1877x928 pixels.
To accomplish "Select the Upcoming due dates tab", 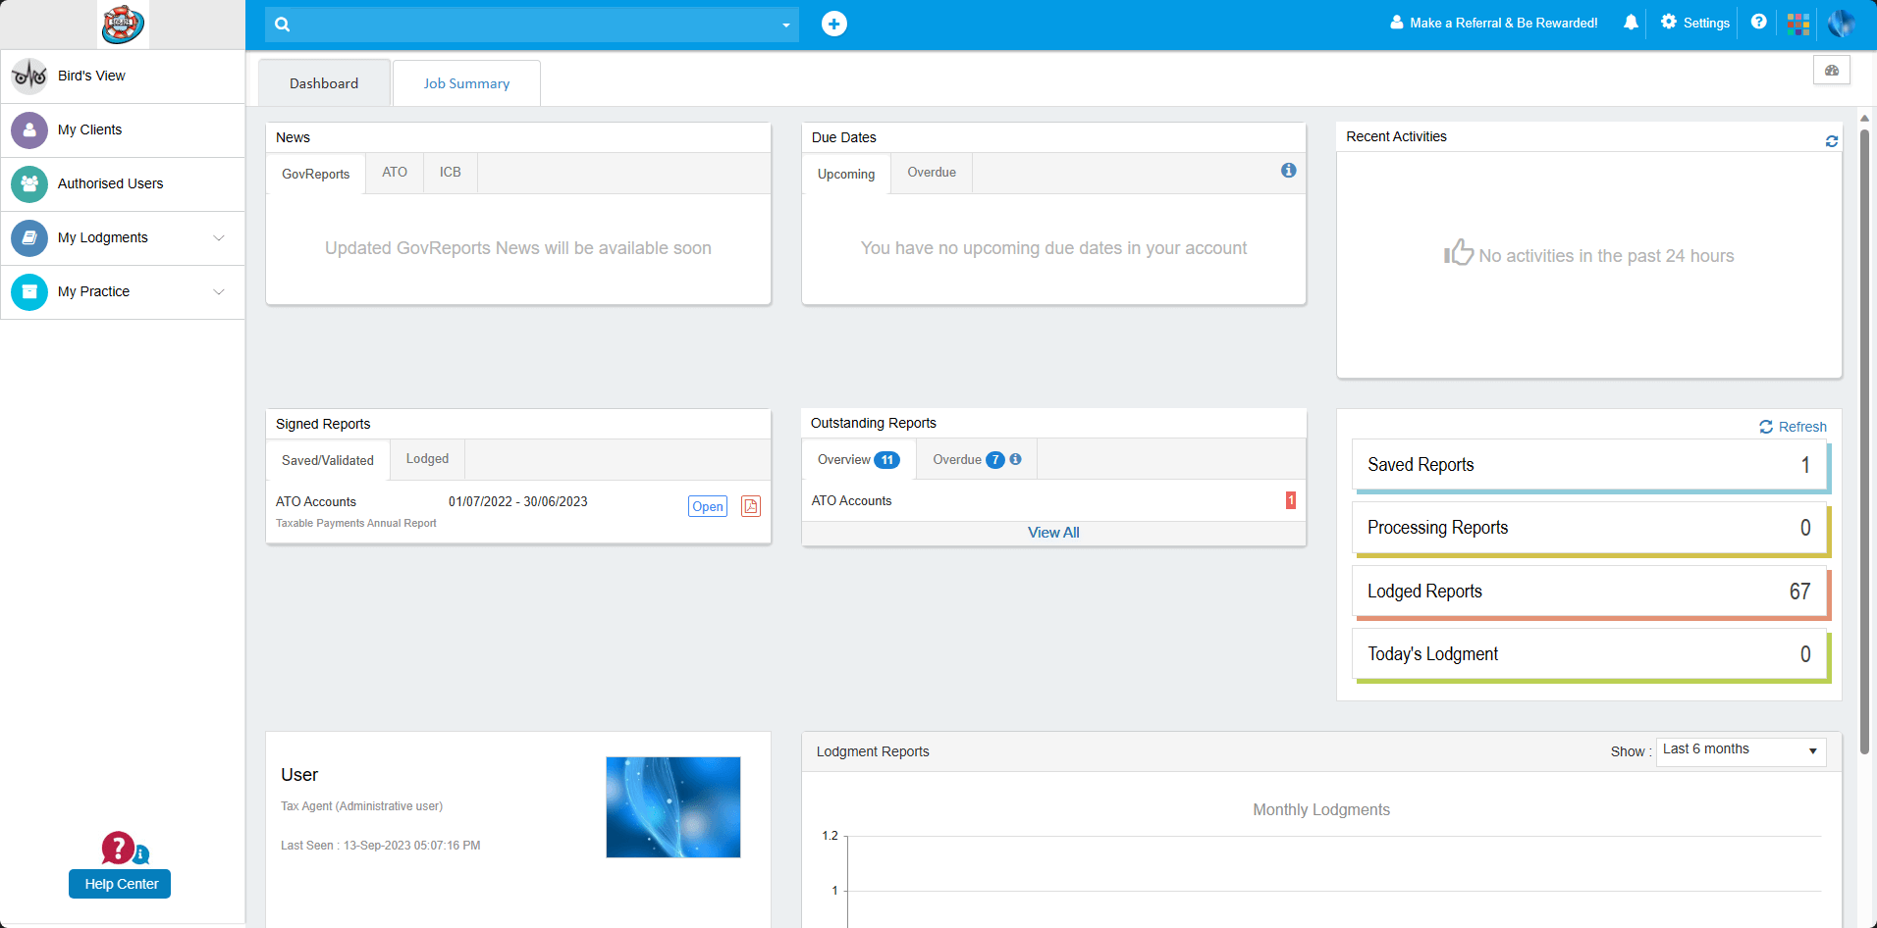I will [846, 174].
